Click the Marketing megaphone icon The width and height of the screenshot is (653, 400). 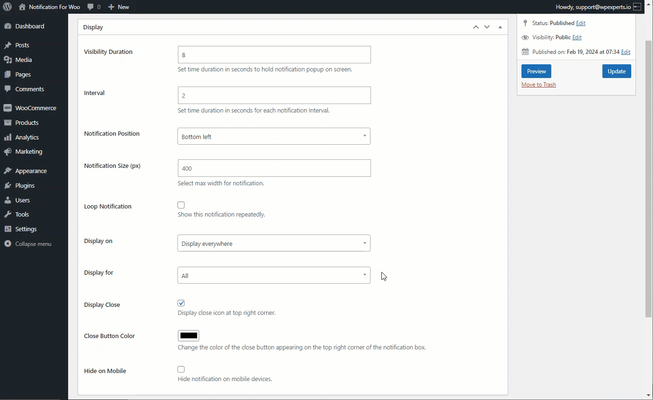click(8, 151)
